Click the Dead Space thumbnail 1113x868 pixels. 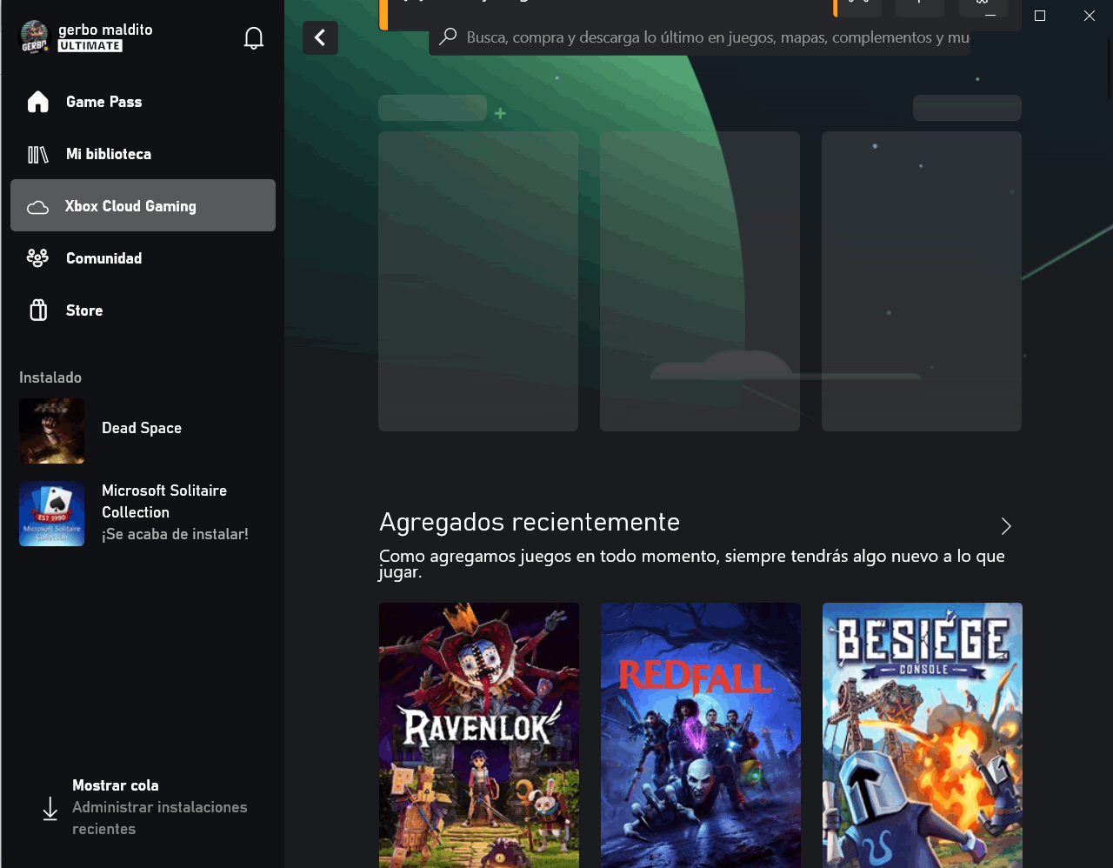52,431
